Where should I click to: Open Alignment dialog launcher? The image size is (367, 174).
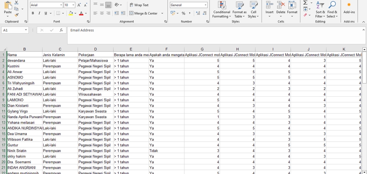tap(166, 21)
